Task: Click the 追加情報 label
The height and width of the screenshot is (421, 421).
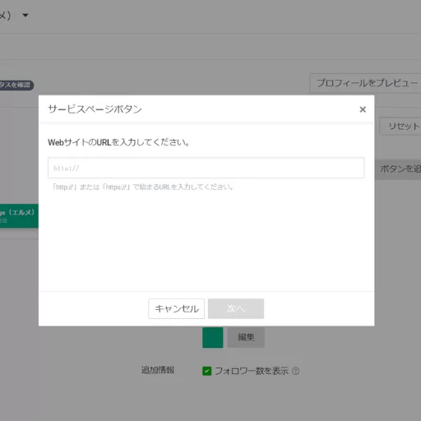Action: [158, 370]
